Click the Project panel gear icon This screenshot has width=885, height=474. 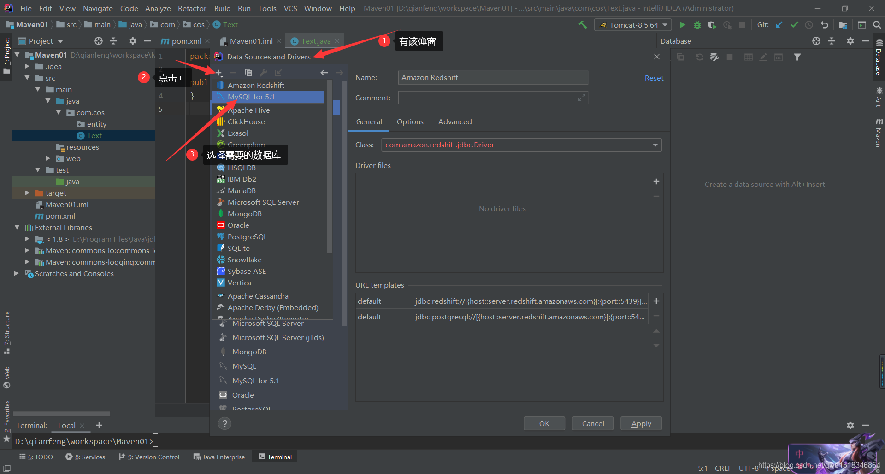point(133,41)
